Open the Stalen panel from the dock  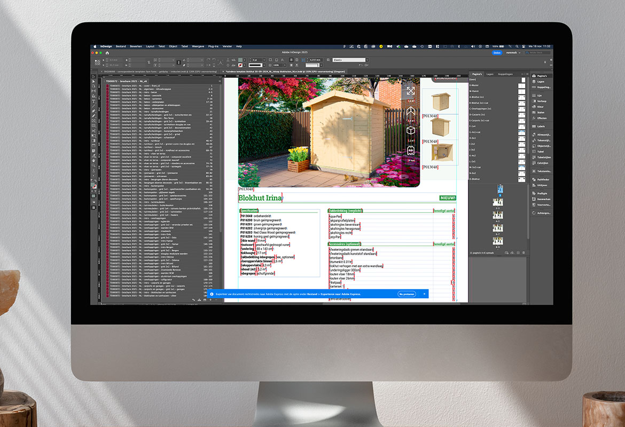pyautogui.click(x=541, y=112)
